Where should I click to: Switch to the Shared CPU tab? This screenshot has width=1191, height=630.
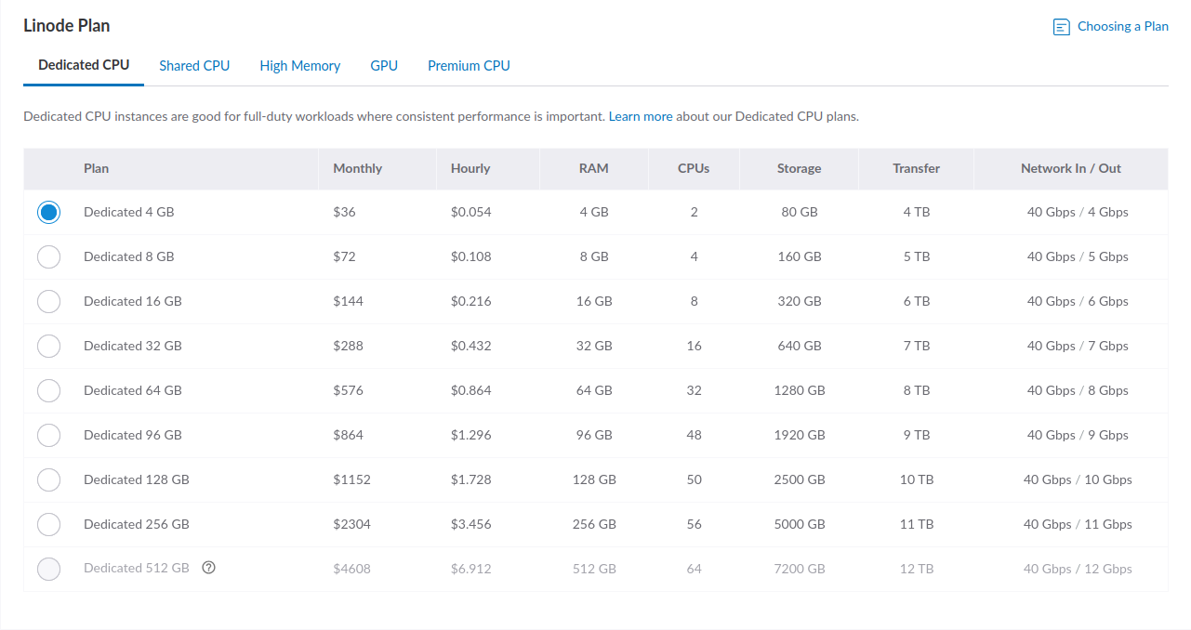194,66
